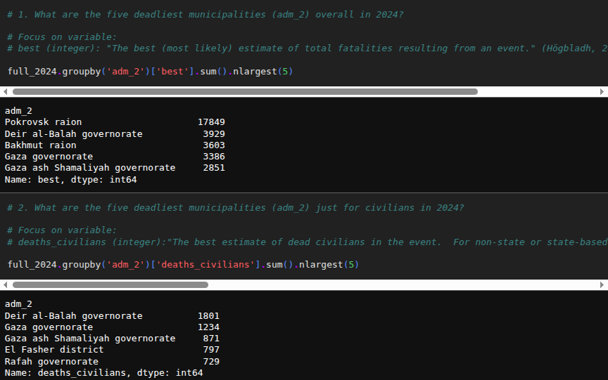
Task: Click the El Fasher district output row
Action: pos(54,349)
